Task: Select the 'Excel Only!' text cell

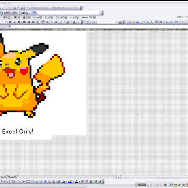Action: tap(17, 132)
